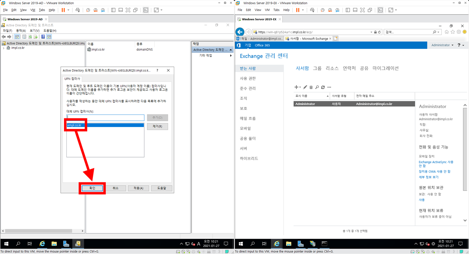Select 메일 흐름 in Exchange sidebar

click(248, 118)
